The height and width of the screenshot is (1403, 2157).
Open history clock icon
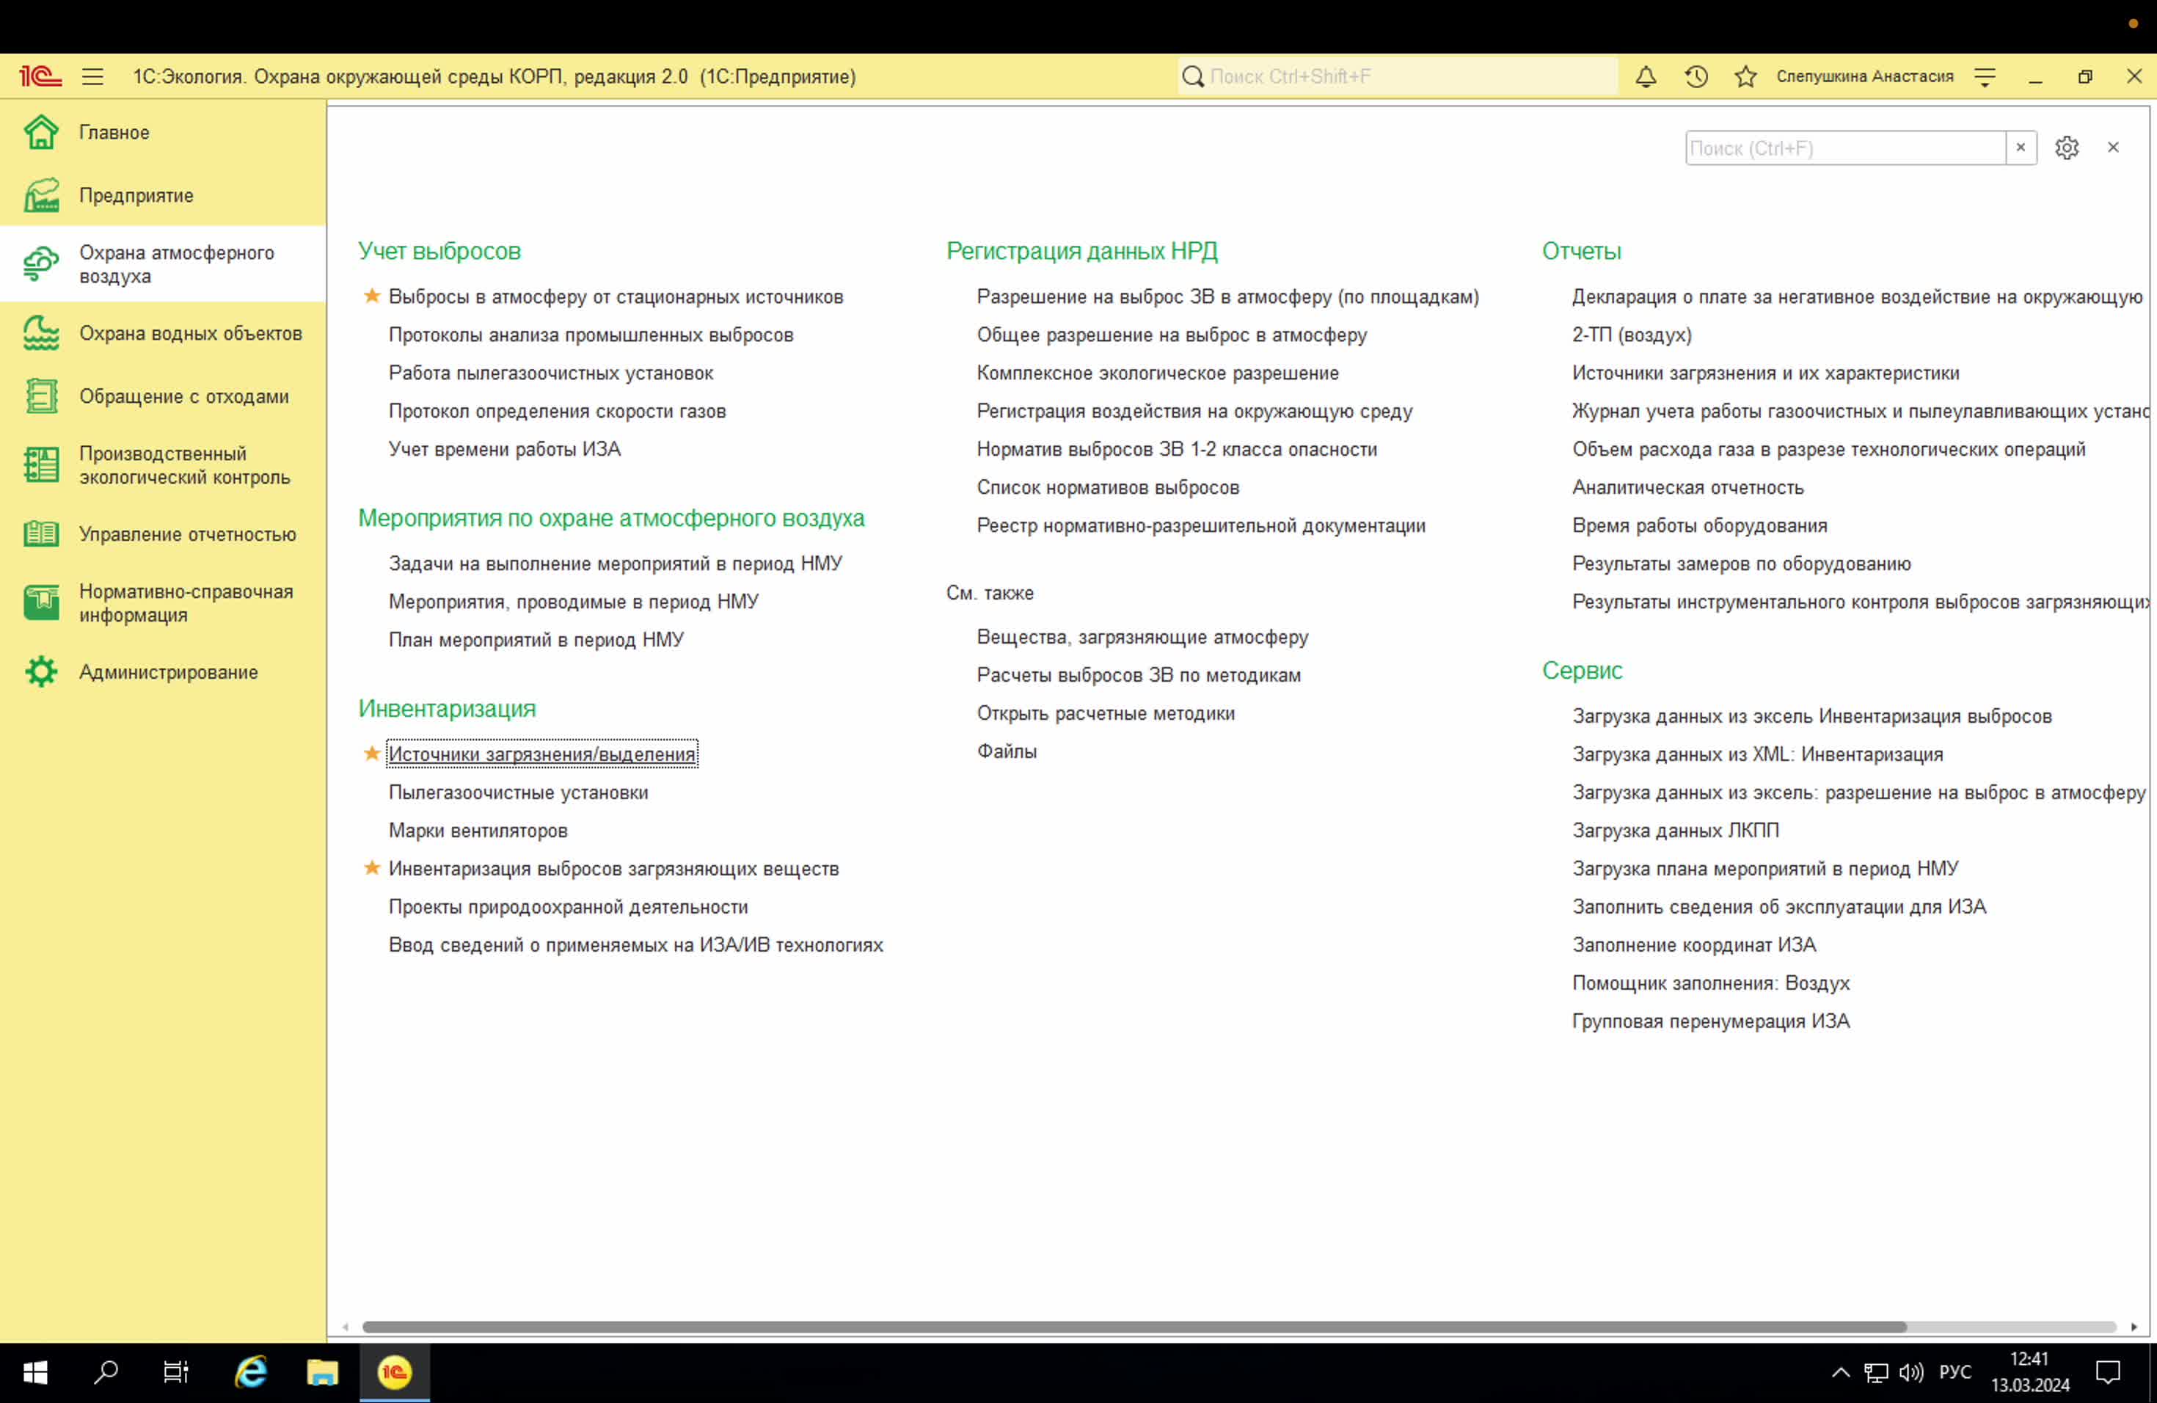point(1696,77)
